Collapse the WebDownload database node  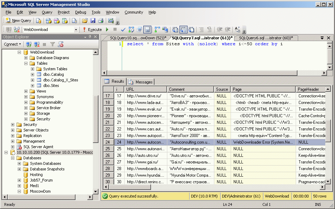pyautogui.click(x=19, y=52)
